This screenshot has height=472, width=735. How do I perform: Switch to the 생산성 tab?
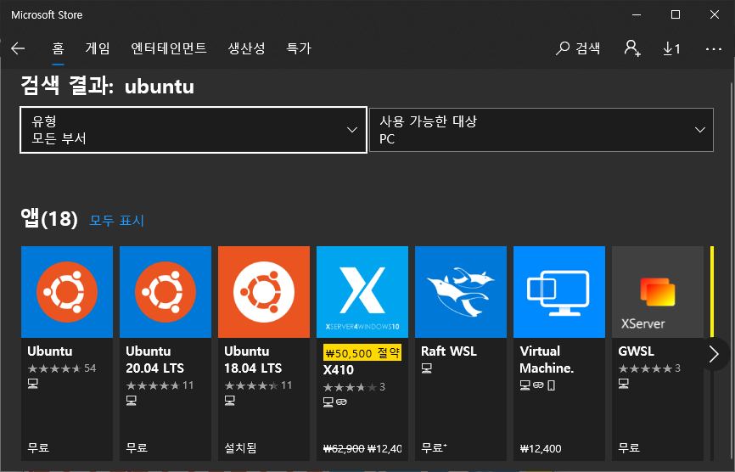click(247, 48)
